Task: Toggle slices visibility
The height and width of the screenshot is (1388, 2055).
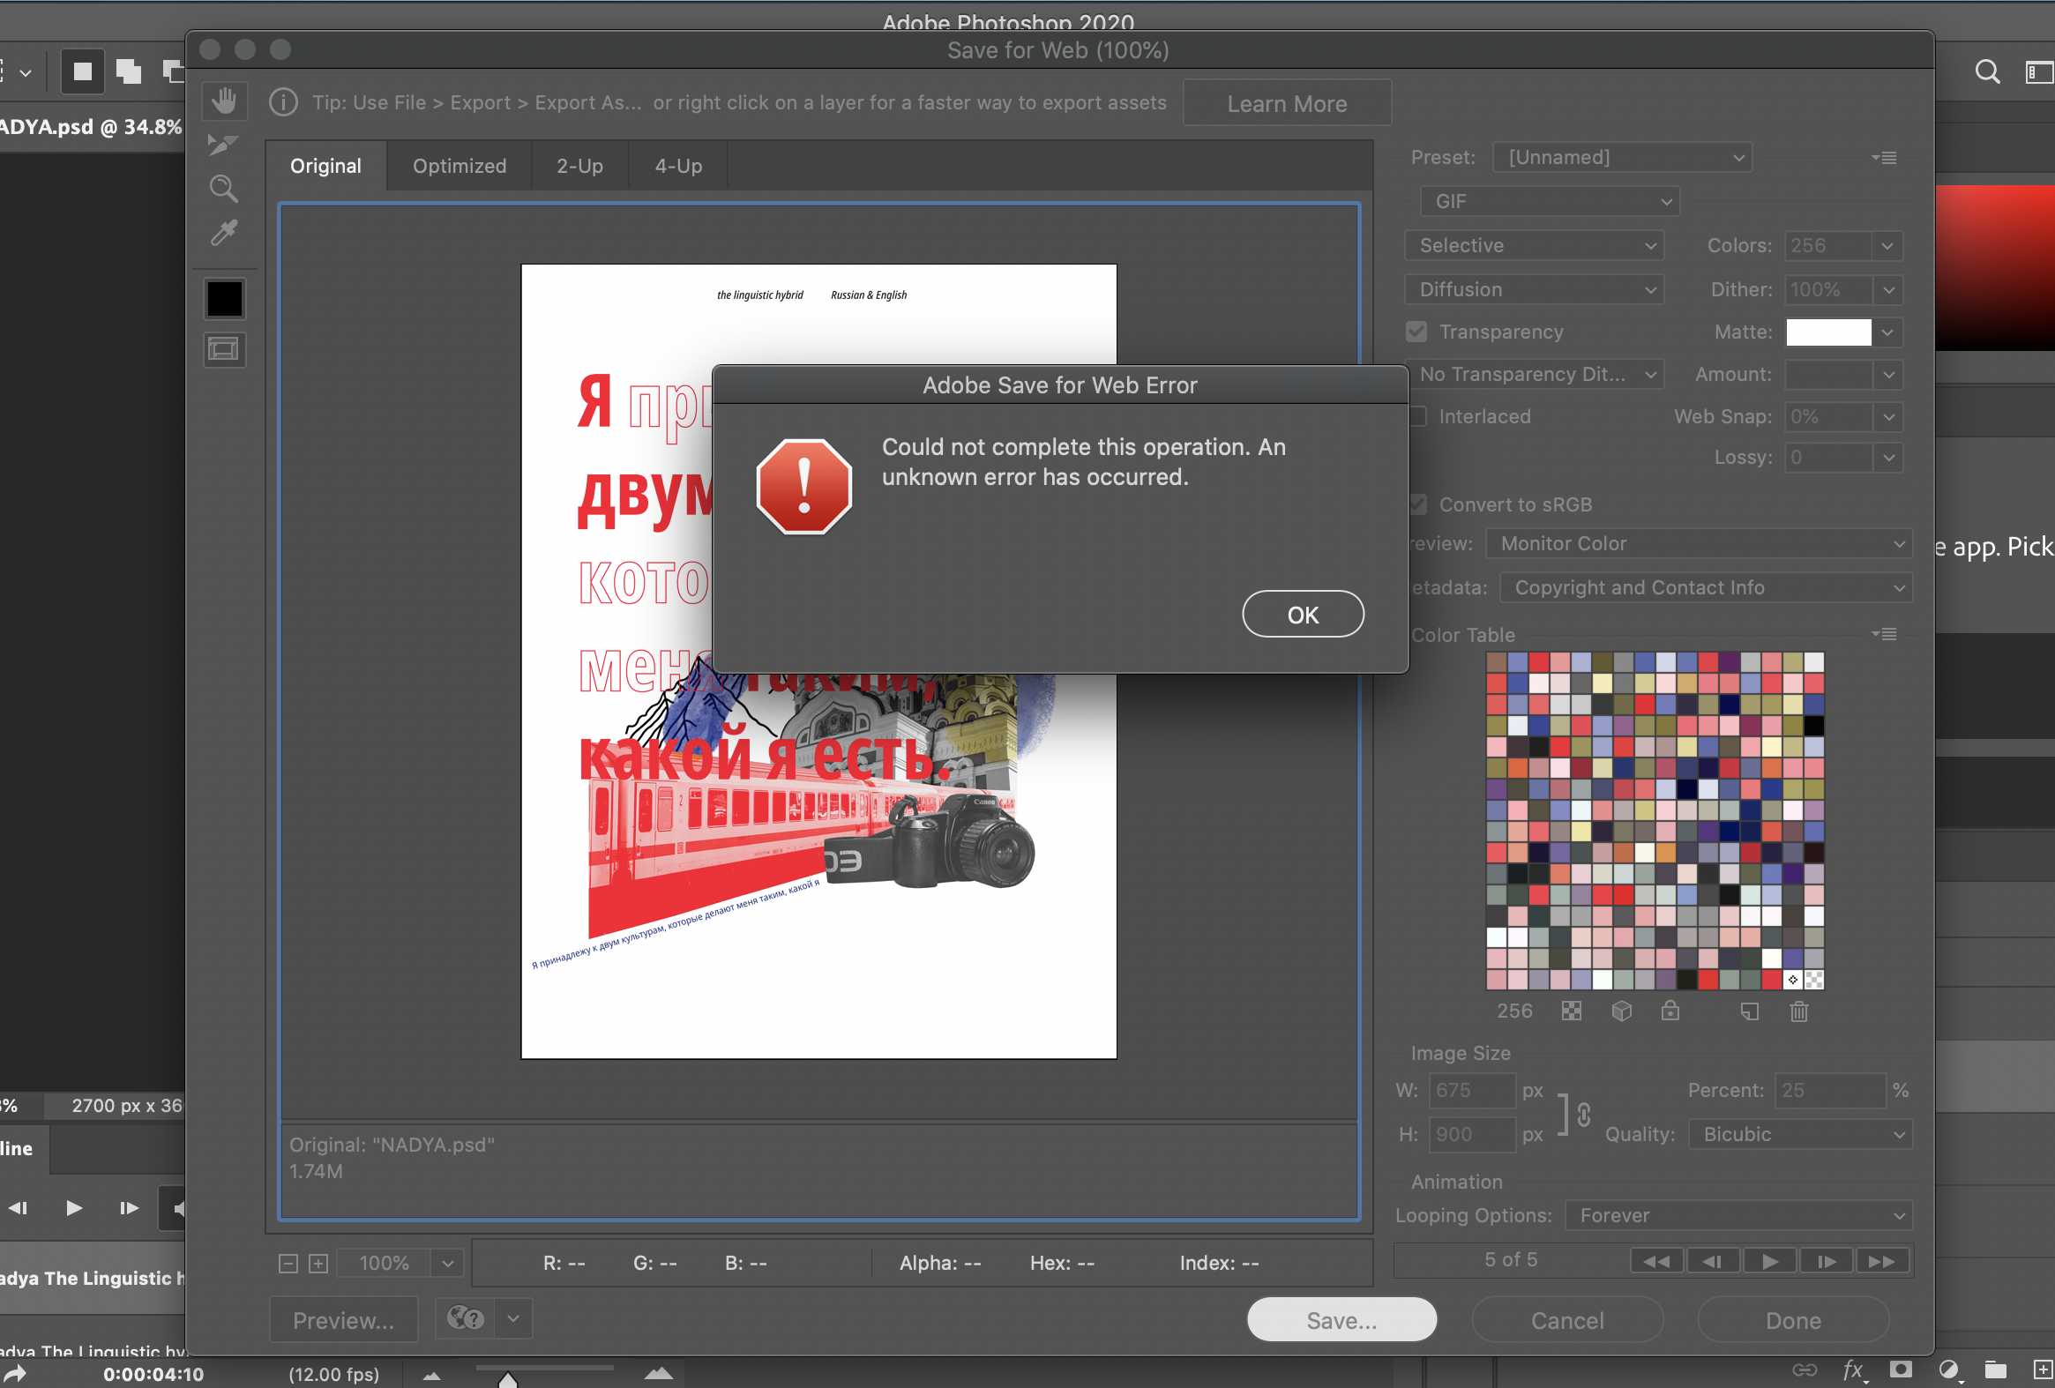Action: point(224,349)
